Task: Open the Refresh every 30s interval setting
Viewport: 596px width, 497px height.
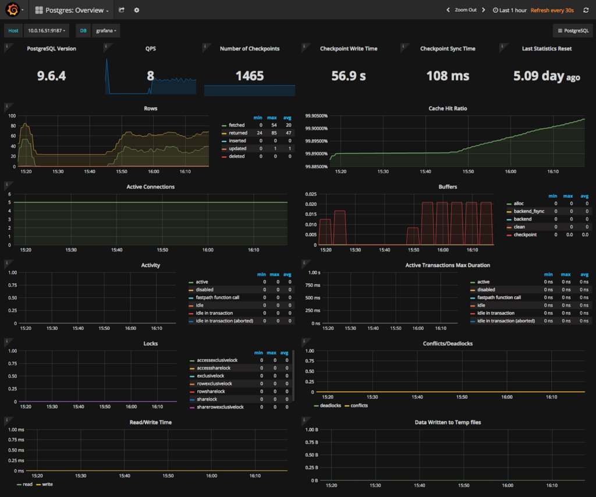Action: (x=552, y=10)
